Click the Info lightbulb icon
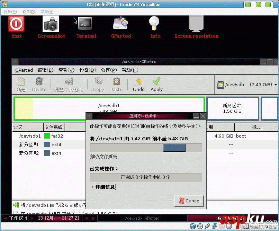 click(154, 23)
